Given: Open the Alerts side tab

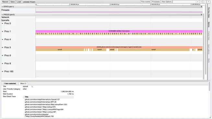Looking at the screenshot, I should (x=209, y=60).
